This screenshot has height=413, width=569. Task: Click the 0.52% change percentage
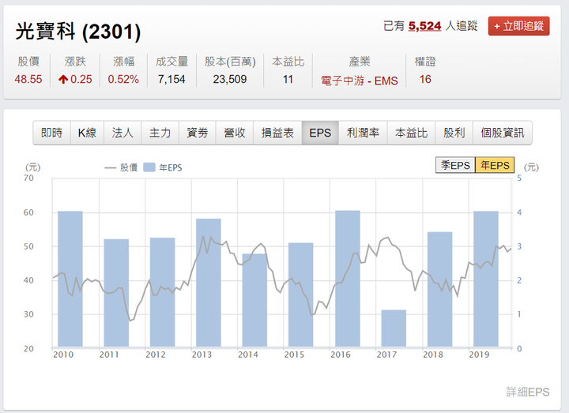point(123,79)
